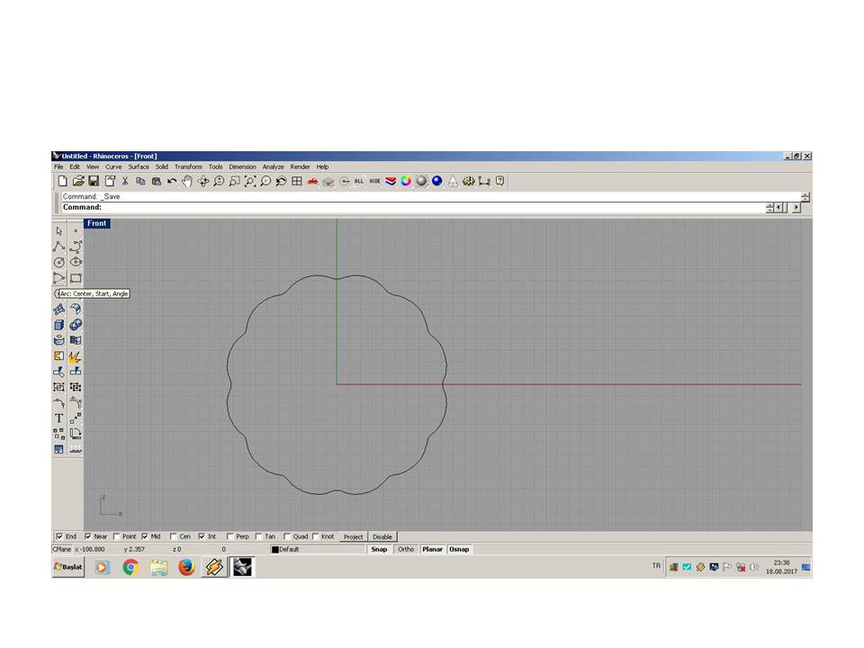864x648 pixels.
Task: Click the Save file icon in toolbar
Action: [x=94, y=181]
